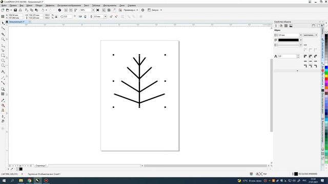
Task: Expand the Undo history dropdown
Action: coord(46,10)
